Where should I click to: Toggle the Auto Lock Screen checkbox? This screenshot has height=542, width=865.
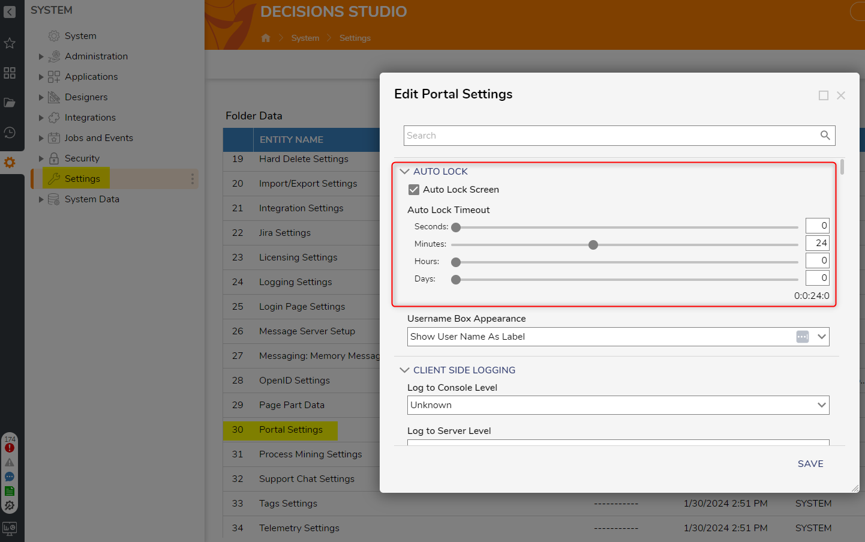pyautogui.click(x=414, y=190)
